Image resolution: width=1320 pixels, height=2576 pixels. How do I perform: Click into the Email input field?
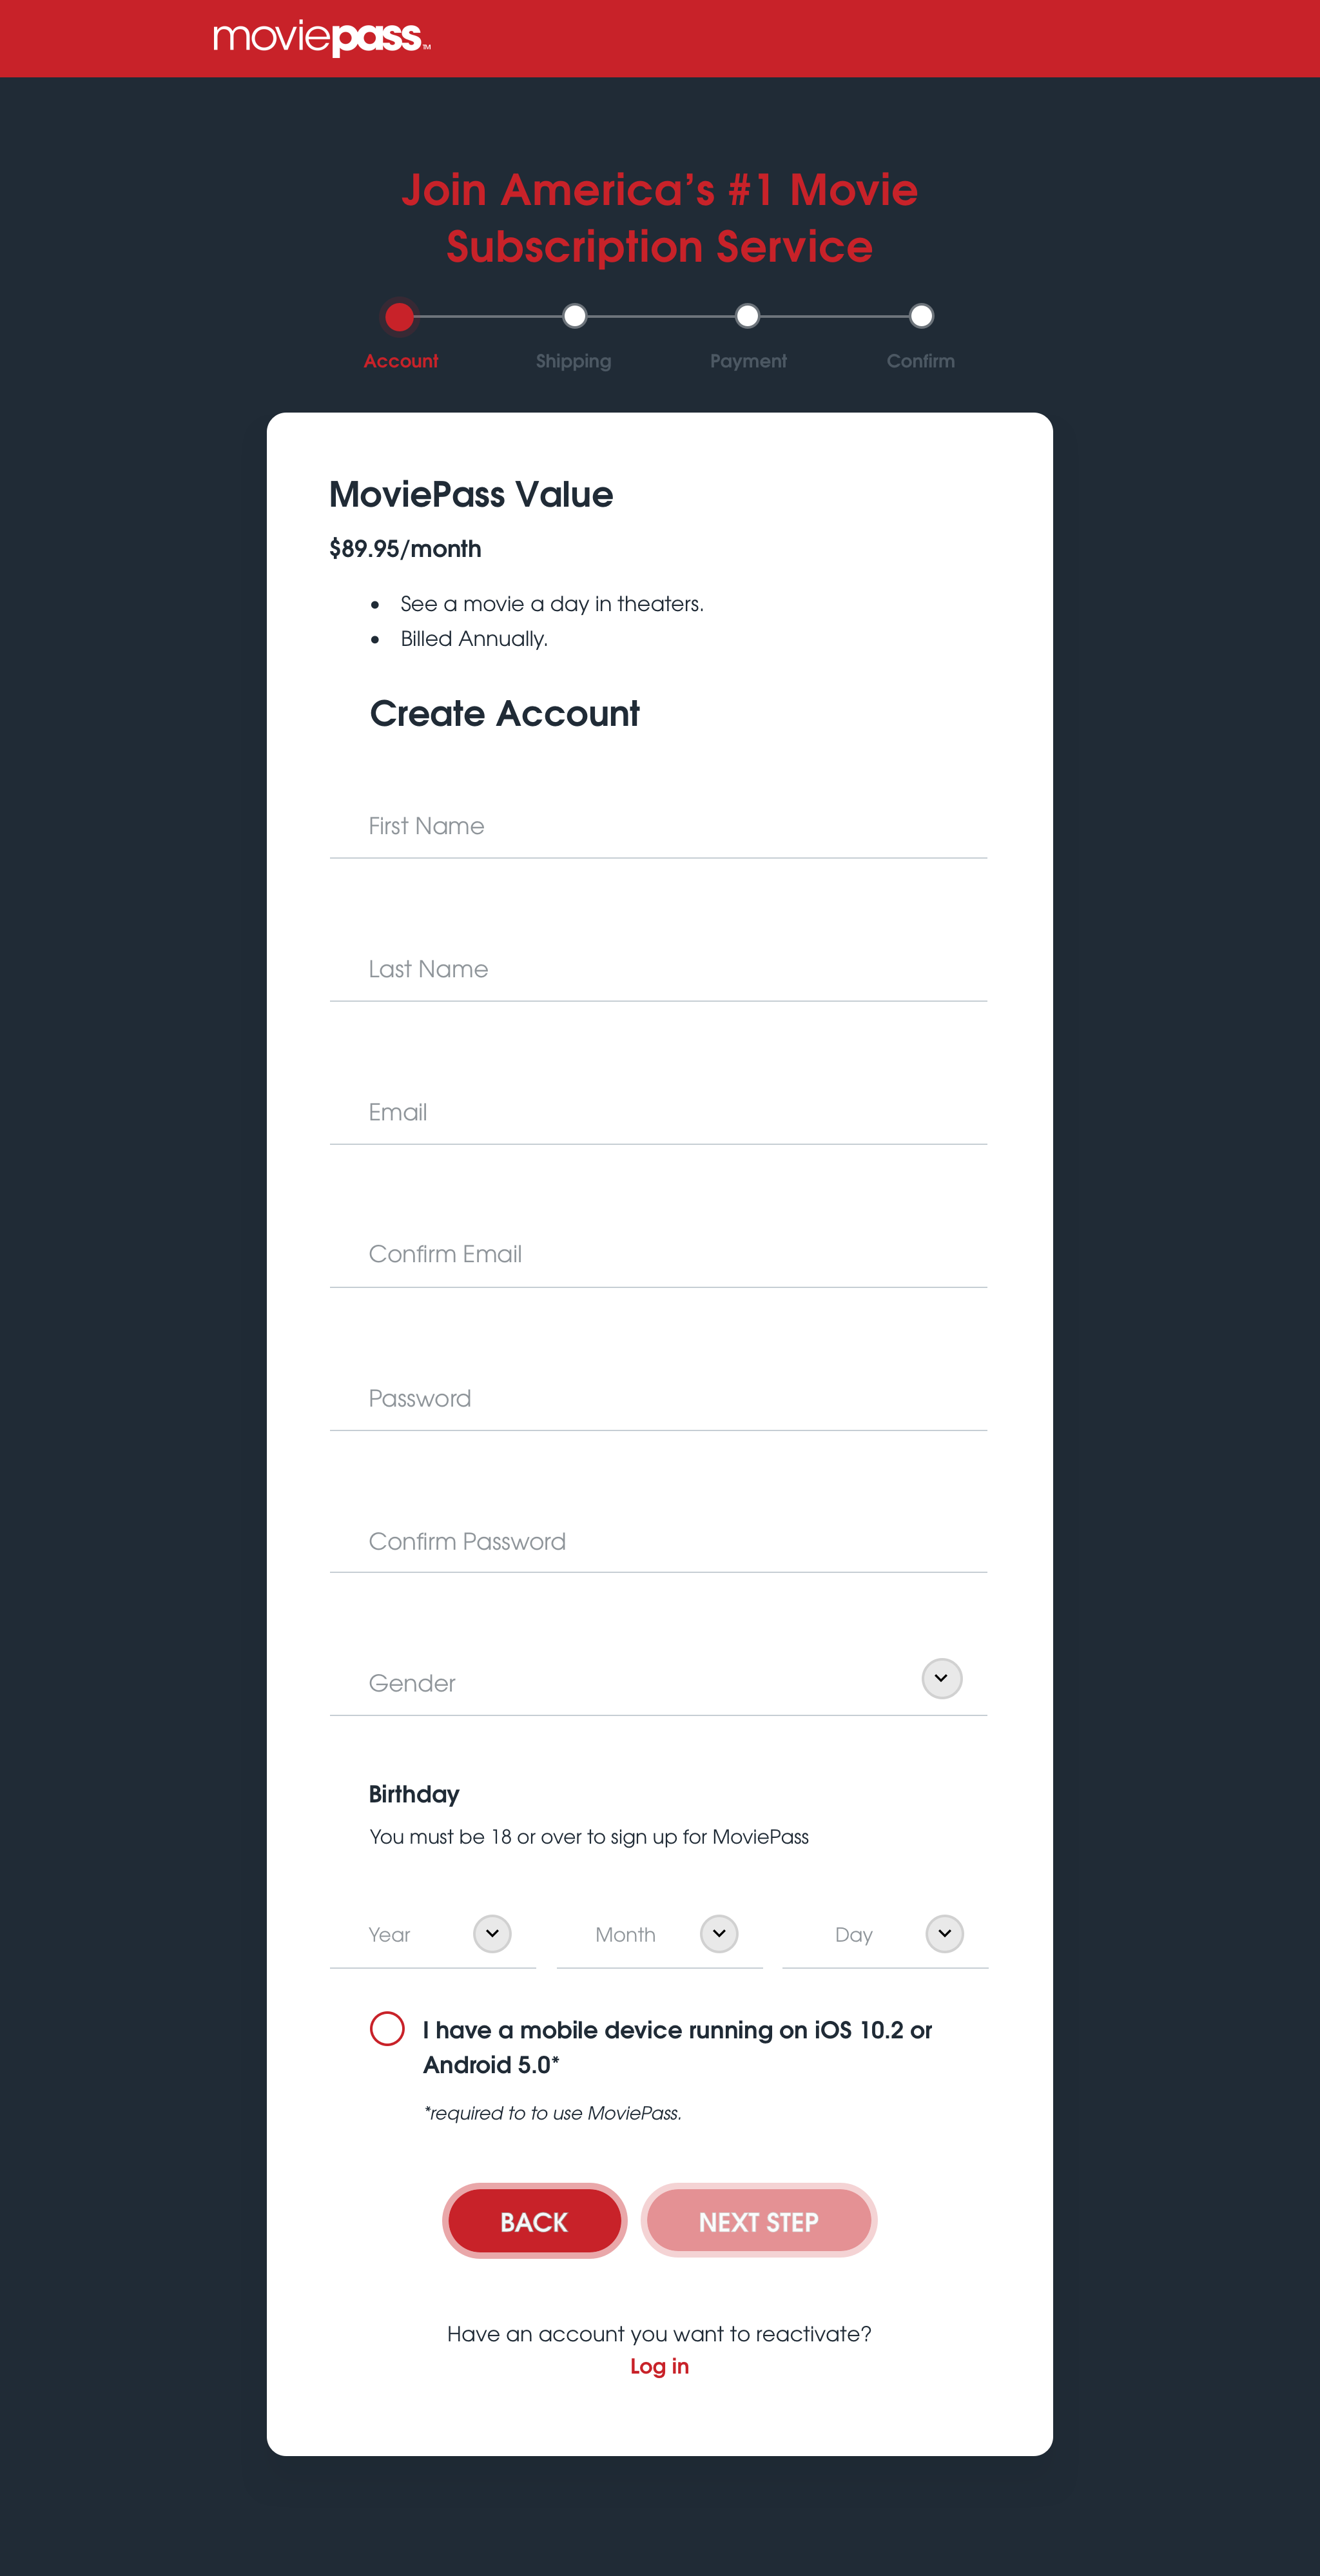[x=658, y=1113]
